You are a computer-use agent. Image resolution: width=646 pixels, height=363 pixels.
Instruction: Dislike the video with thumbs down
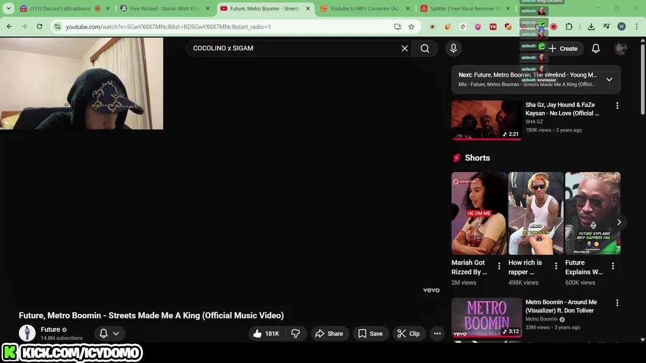click(296, 334)
